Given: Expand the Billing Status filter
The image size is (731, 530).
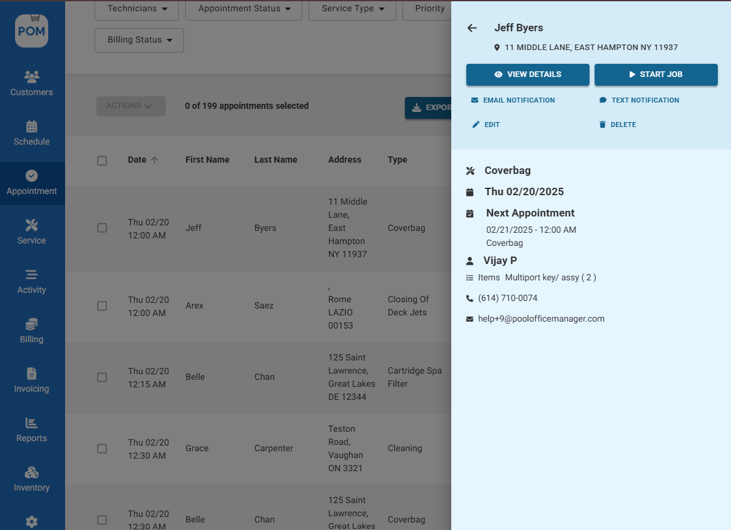Looking at the screenshot, I should (139, 40).
